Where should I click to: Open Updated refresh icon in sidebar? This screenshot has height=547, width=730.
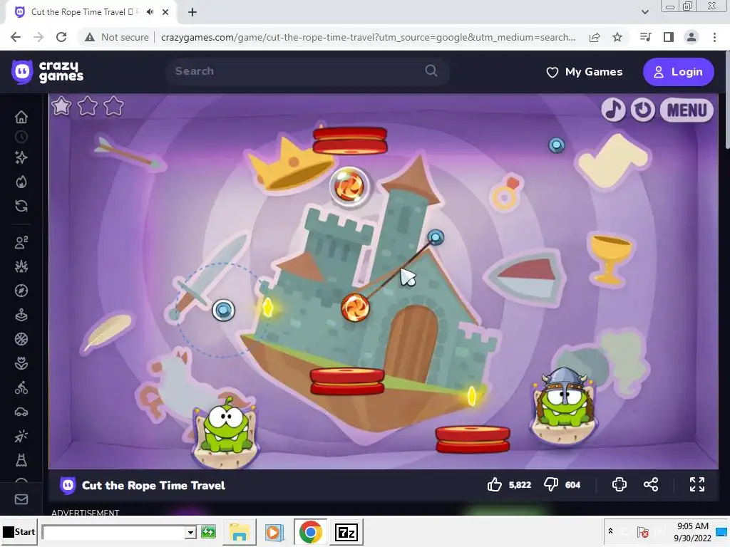pyautogui.click(x=21, y=206)
